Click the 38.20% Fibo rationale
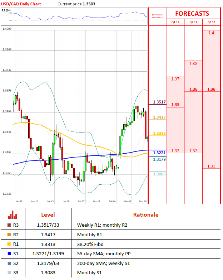Image resolution: width=223 pixels, height=280 pixels. (x=90, y=244)
